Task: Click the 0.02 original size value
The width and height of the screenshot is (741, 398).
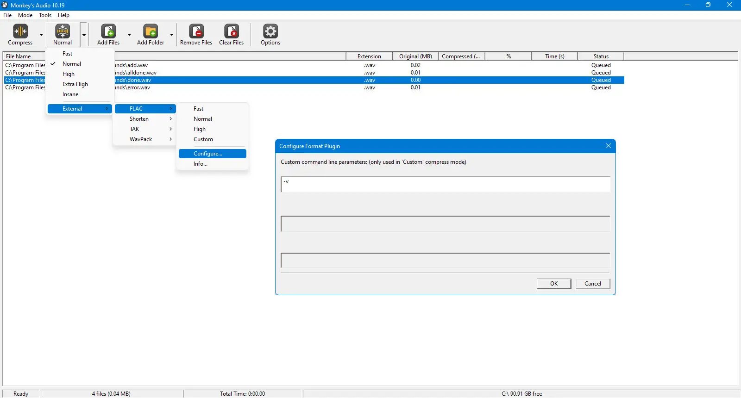Action: (415, 65)
